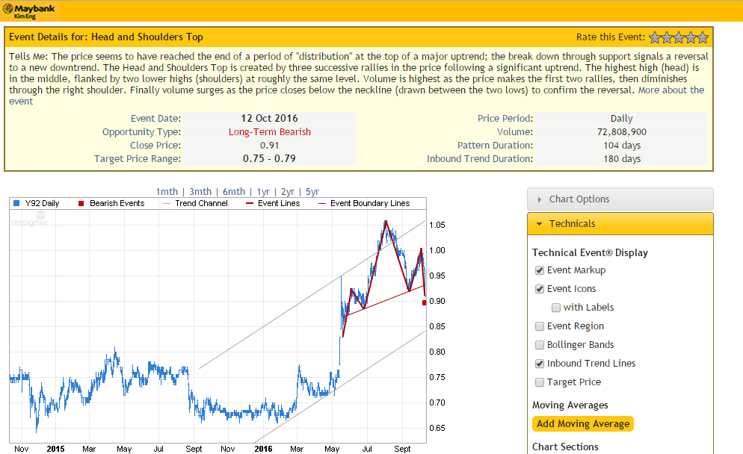The image size is (743, 454).
Task: Click the Long-Term Bearish value
Action: [270, 132]
